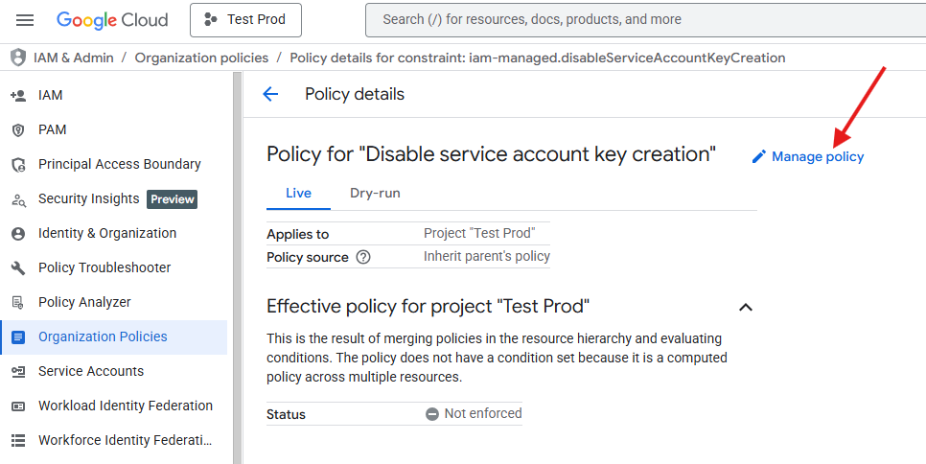Viewport: 926px width, 464px height.
Task: Go to Principal Access Boundary page
Action: tap(119, 164)
